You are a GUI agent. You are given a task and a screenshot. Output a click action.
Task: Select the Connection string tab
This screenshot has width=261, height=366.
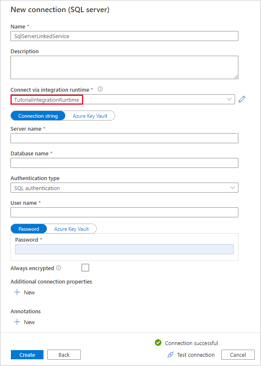38,116
